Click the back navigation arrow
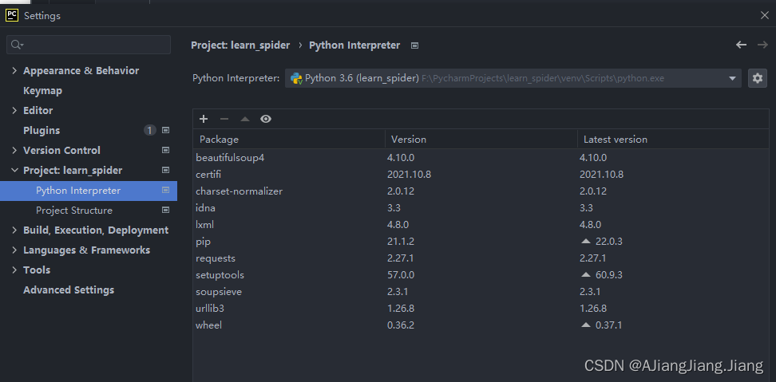This screenshot has width=776, height=382. tap(741, 45)
